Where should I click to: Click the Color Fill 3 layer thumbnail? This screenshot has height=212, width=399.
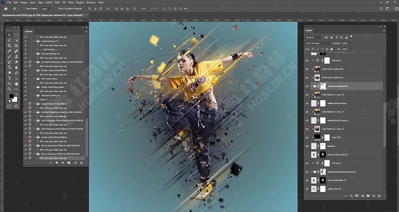click(x=317, y=137)
